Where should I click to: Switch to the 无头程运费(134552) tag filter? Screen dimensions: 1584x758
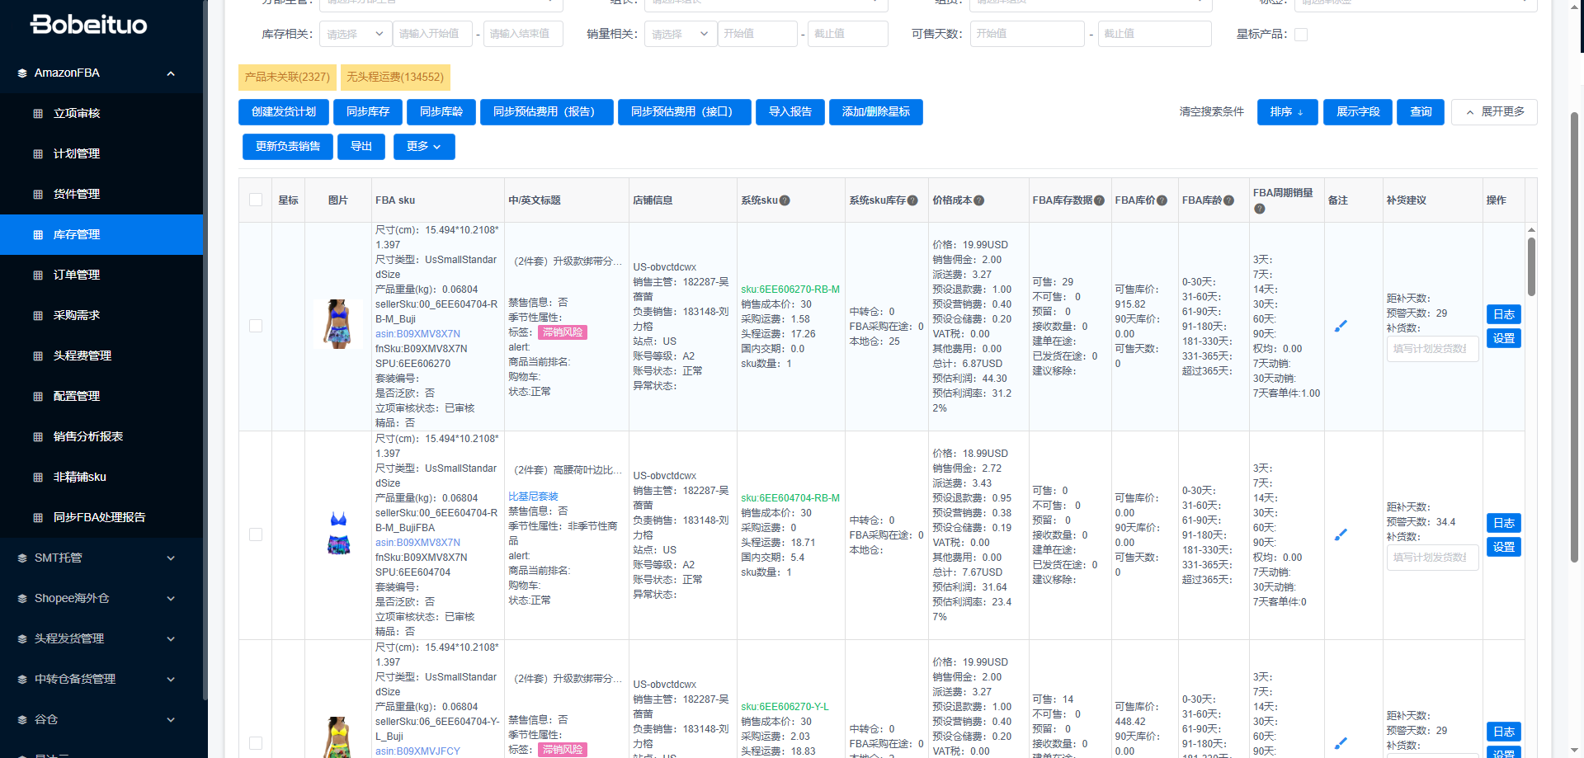point(394,77)
